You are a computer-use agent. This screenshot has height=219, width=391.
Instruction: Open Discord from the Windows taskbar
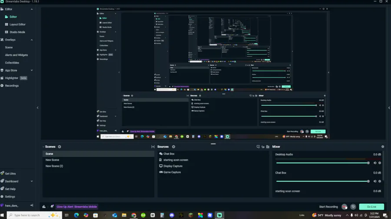172,215
